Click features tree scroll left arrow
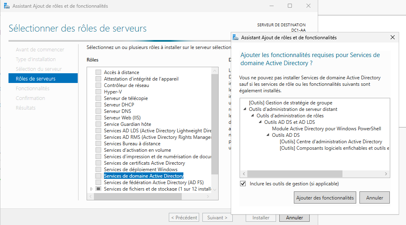This screenshot has height=225, width=406. point(244,174)
